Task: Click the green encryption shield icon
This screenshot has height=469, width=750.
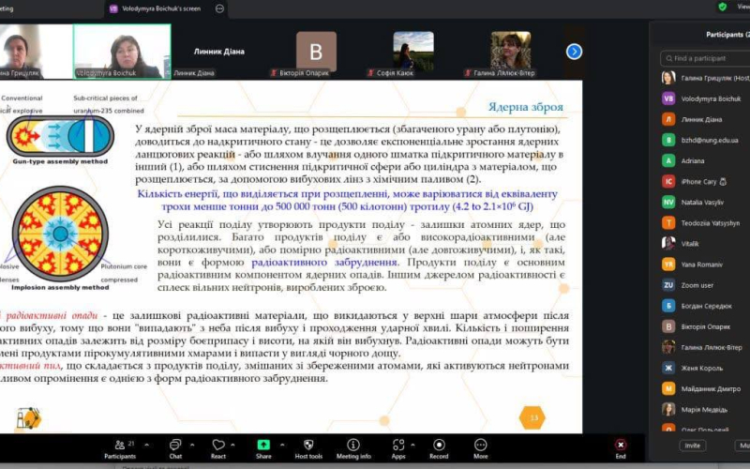Action: [x=722, y=7]
